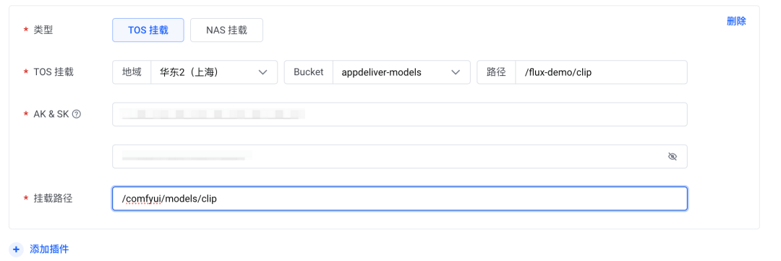Click chevron arrow beside appdeliver-models

tap(456, 72)
